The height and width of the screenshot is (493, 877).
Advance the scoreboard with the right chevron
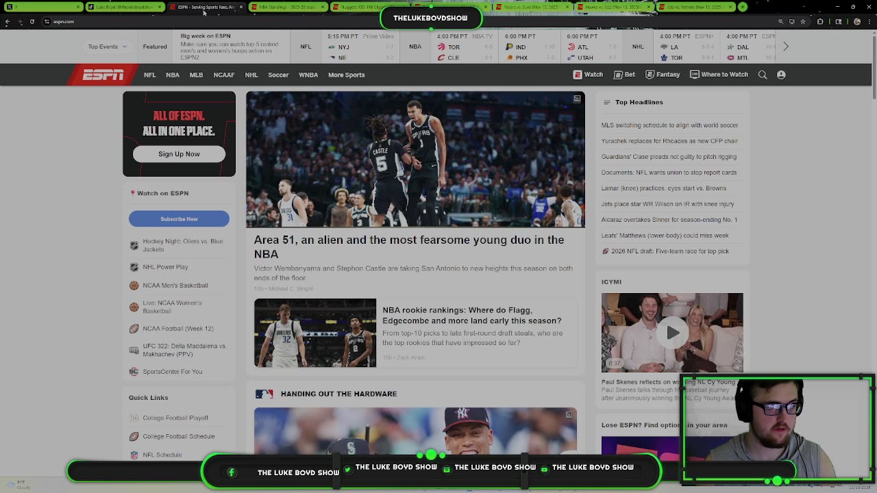coord(786,47)
